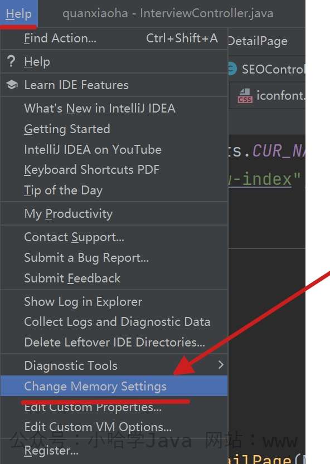Open What's New in IntelliJ IDEA
The image size is (330, 464).
pyautogui.click(x=114, y=108)
